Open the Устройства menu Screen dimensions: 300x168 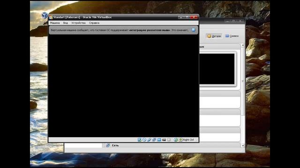(78, 23)
